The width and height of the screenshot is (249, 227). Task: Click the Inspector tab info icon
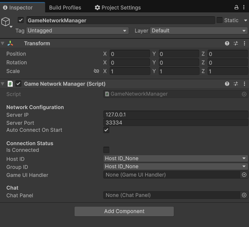pos(5,7)
